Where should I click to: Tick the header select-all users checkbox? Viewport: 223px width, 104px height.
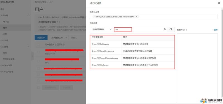tap(38, 44)
